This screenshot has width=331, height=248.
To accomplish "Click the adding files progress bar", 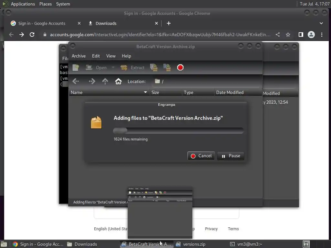I will tap(178, 131).
